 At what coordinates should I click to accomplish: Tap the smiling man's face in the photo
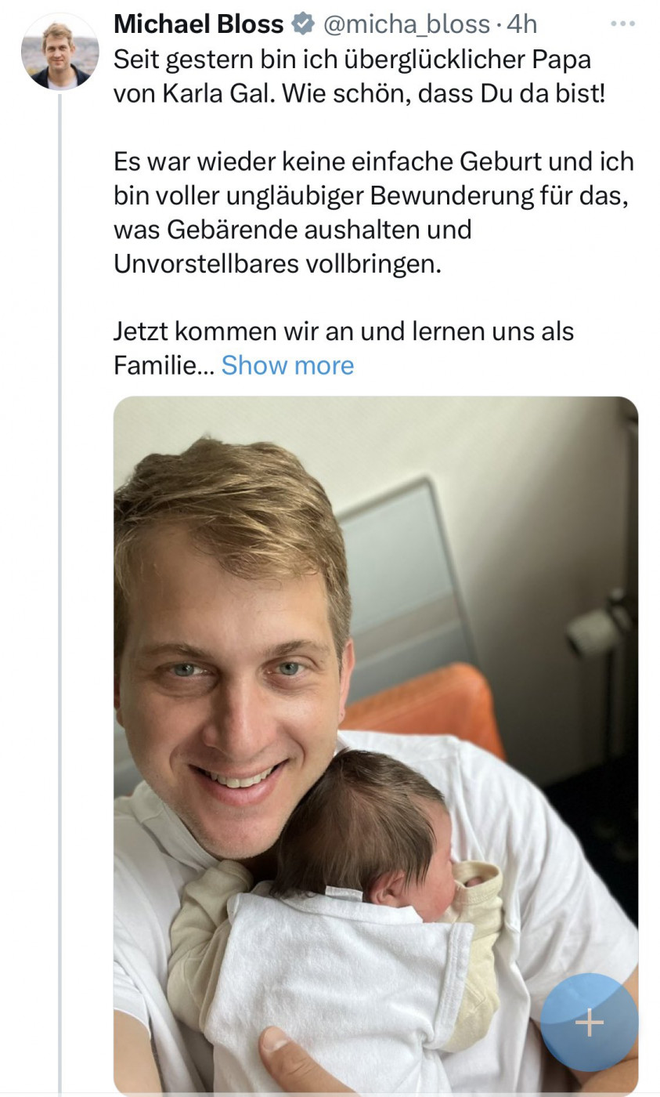point(235,690)
